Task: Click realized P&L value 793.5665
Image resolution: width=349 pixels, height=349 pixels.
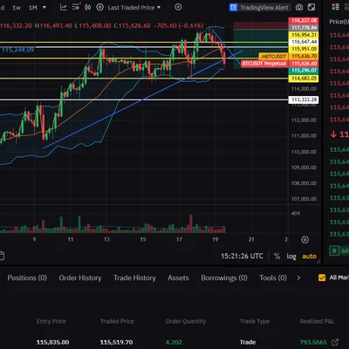Action: click(313, 342)
